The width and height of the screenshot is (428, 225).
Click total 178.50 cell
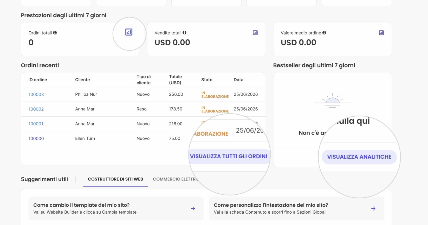coord(176,109)
